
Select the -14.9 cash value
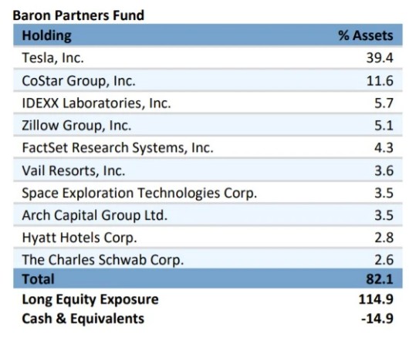coord(377,318)
